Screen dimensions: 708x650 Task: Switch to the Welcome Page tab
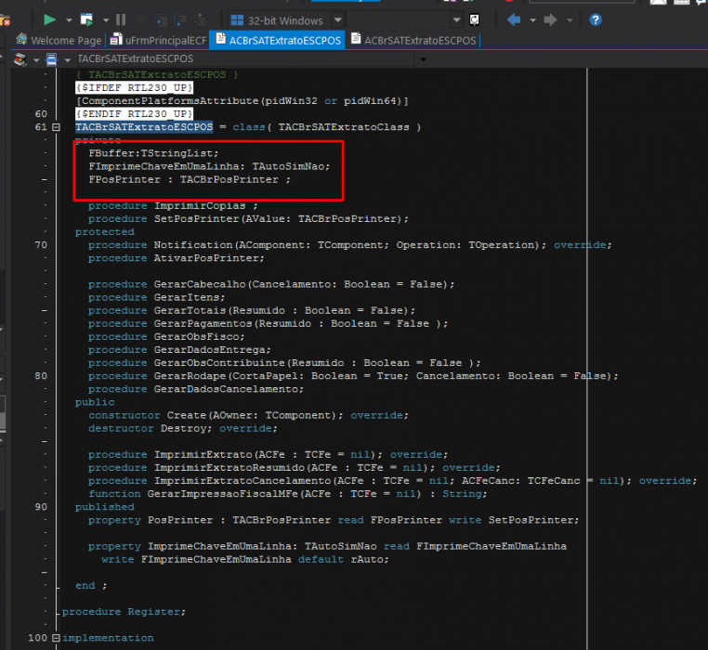pos(59,40)
